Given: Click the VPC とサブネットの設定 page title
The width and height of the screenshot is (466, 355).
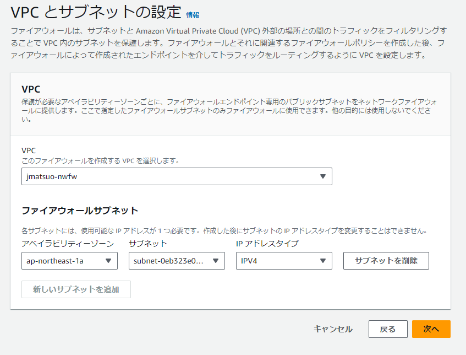Looking at the screenshot, I should (x=96, y=12).
